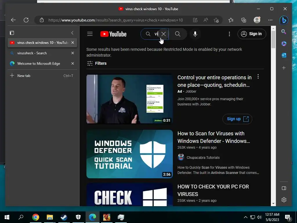View site information lock icon
This screenshot has width=297, height=223.
point(42,20)
